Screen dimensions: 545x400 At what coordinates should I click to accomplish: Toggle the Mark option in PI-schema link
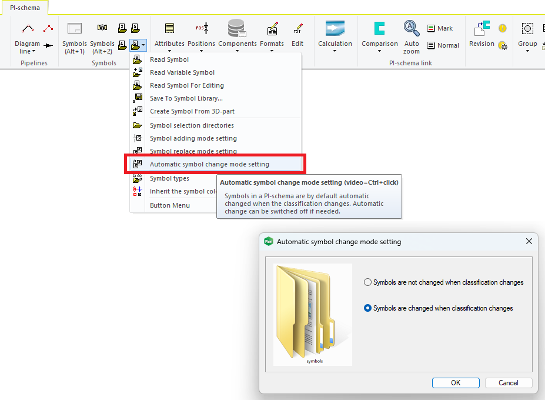(440, 28)
